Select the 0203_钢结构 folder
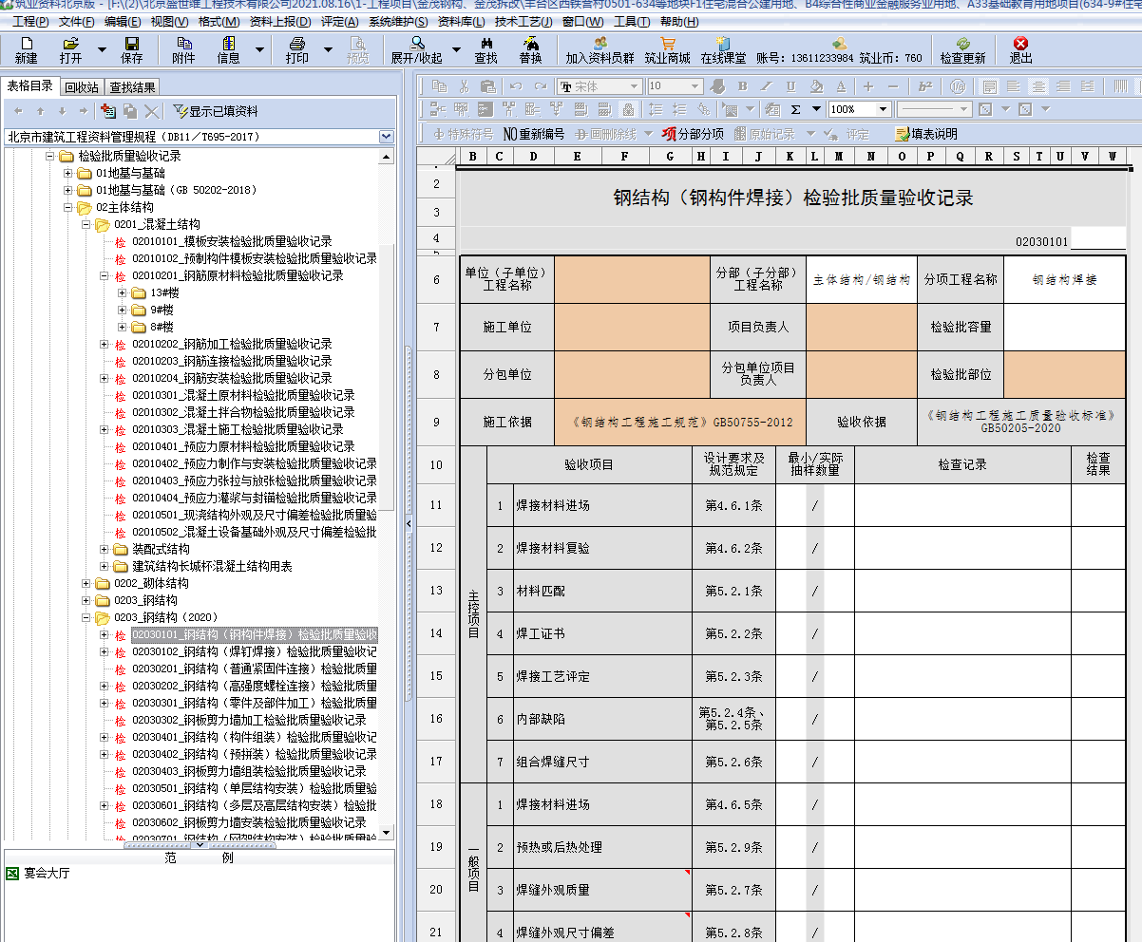The height and width of the screenshot is (942, 1142). click(x=145, y=600)
